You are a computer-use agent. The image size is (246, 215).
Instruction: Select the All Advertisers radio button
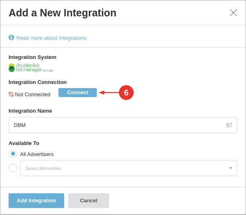[x=13, y=154]
